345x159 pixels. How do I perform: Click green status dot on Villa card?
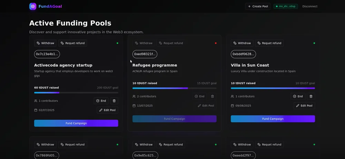coord(314,43)
